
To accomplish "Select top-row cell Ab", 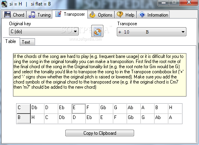I will tap(134, 109).
